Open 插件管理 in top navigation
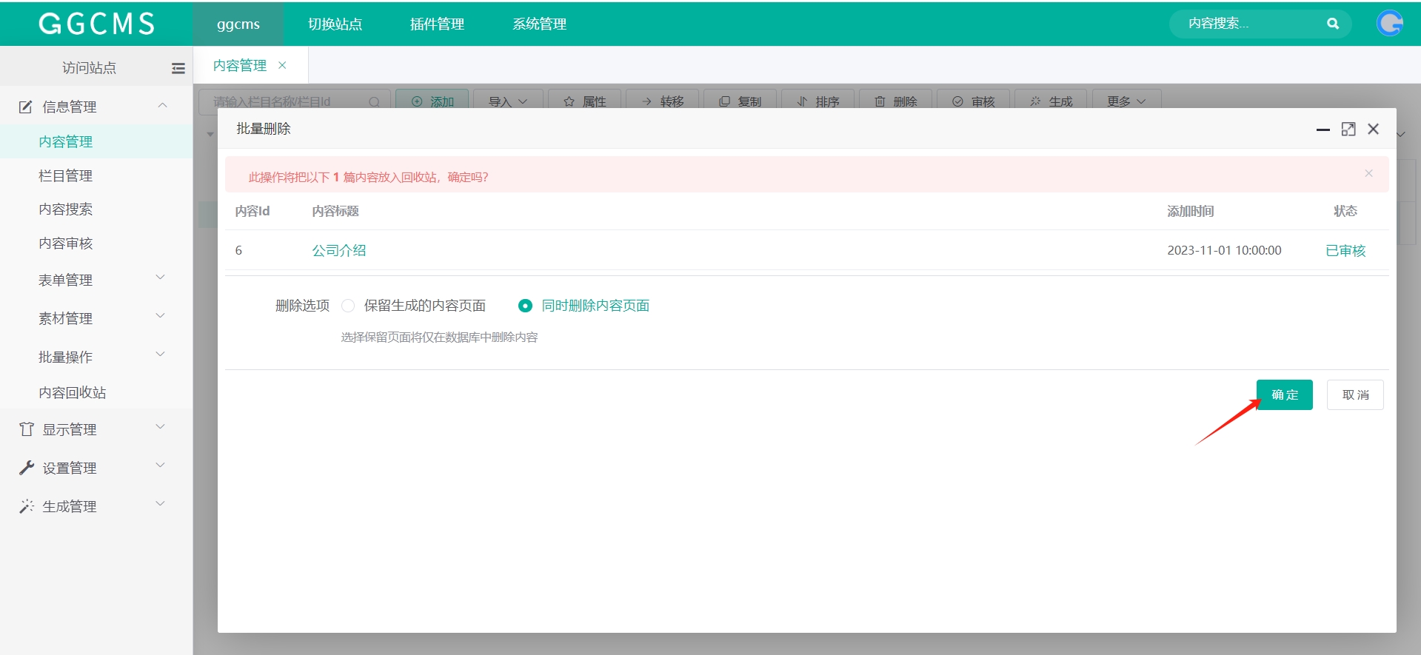This screenshot has height=655, width=1421. click(437, 24)
